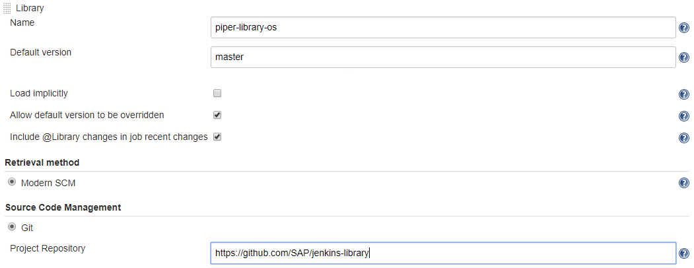Open help icon for Modern SCM
The width and height of the screenshot is (694, 268).
(684, 183)
